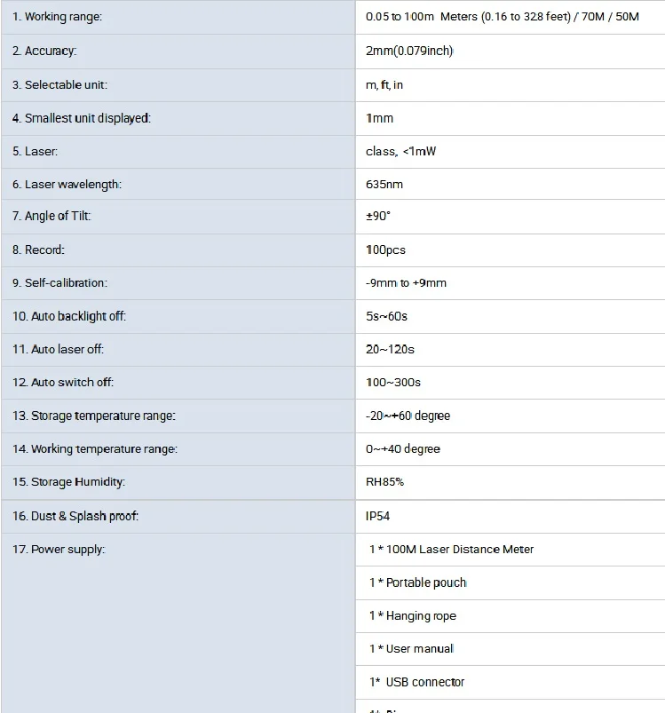665x713 pixels.
Task: Select the 2mm(0.079inch) accuracy value
Action: click(x=409, y=51)
